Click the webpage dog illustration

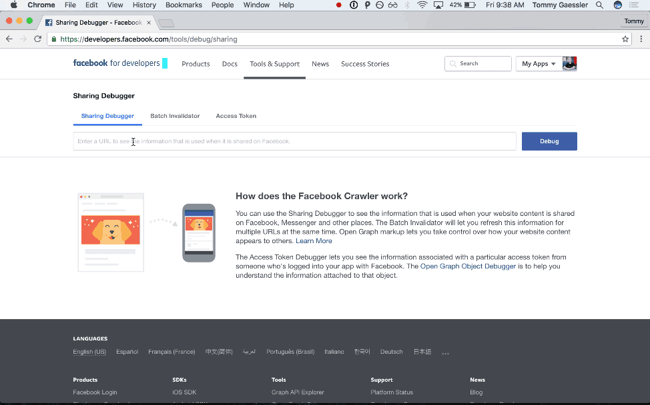pyautogui.click(x=111, y=232)
